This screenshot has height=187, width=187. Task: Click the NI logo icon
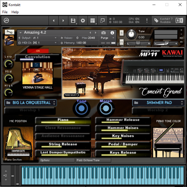click(x=179, y=20)
